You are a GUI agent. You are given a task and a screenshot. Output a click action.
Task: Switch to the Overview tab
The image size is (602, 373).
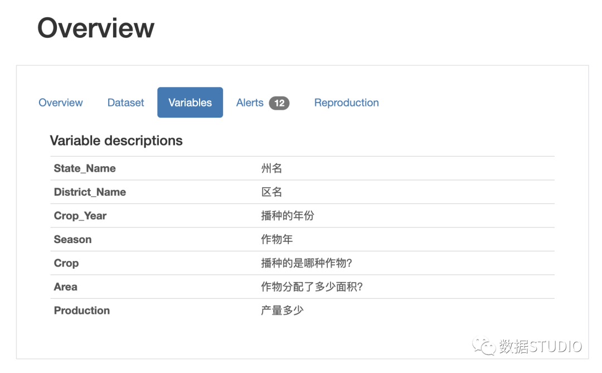point(61,103)
